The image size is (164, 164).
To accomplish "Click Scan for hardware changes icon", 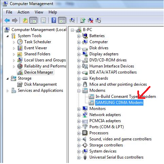I will coord(72,21).
